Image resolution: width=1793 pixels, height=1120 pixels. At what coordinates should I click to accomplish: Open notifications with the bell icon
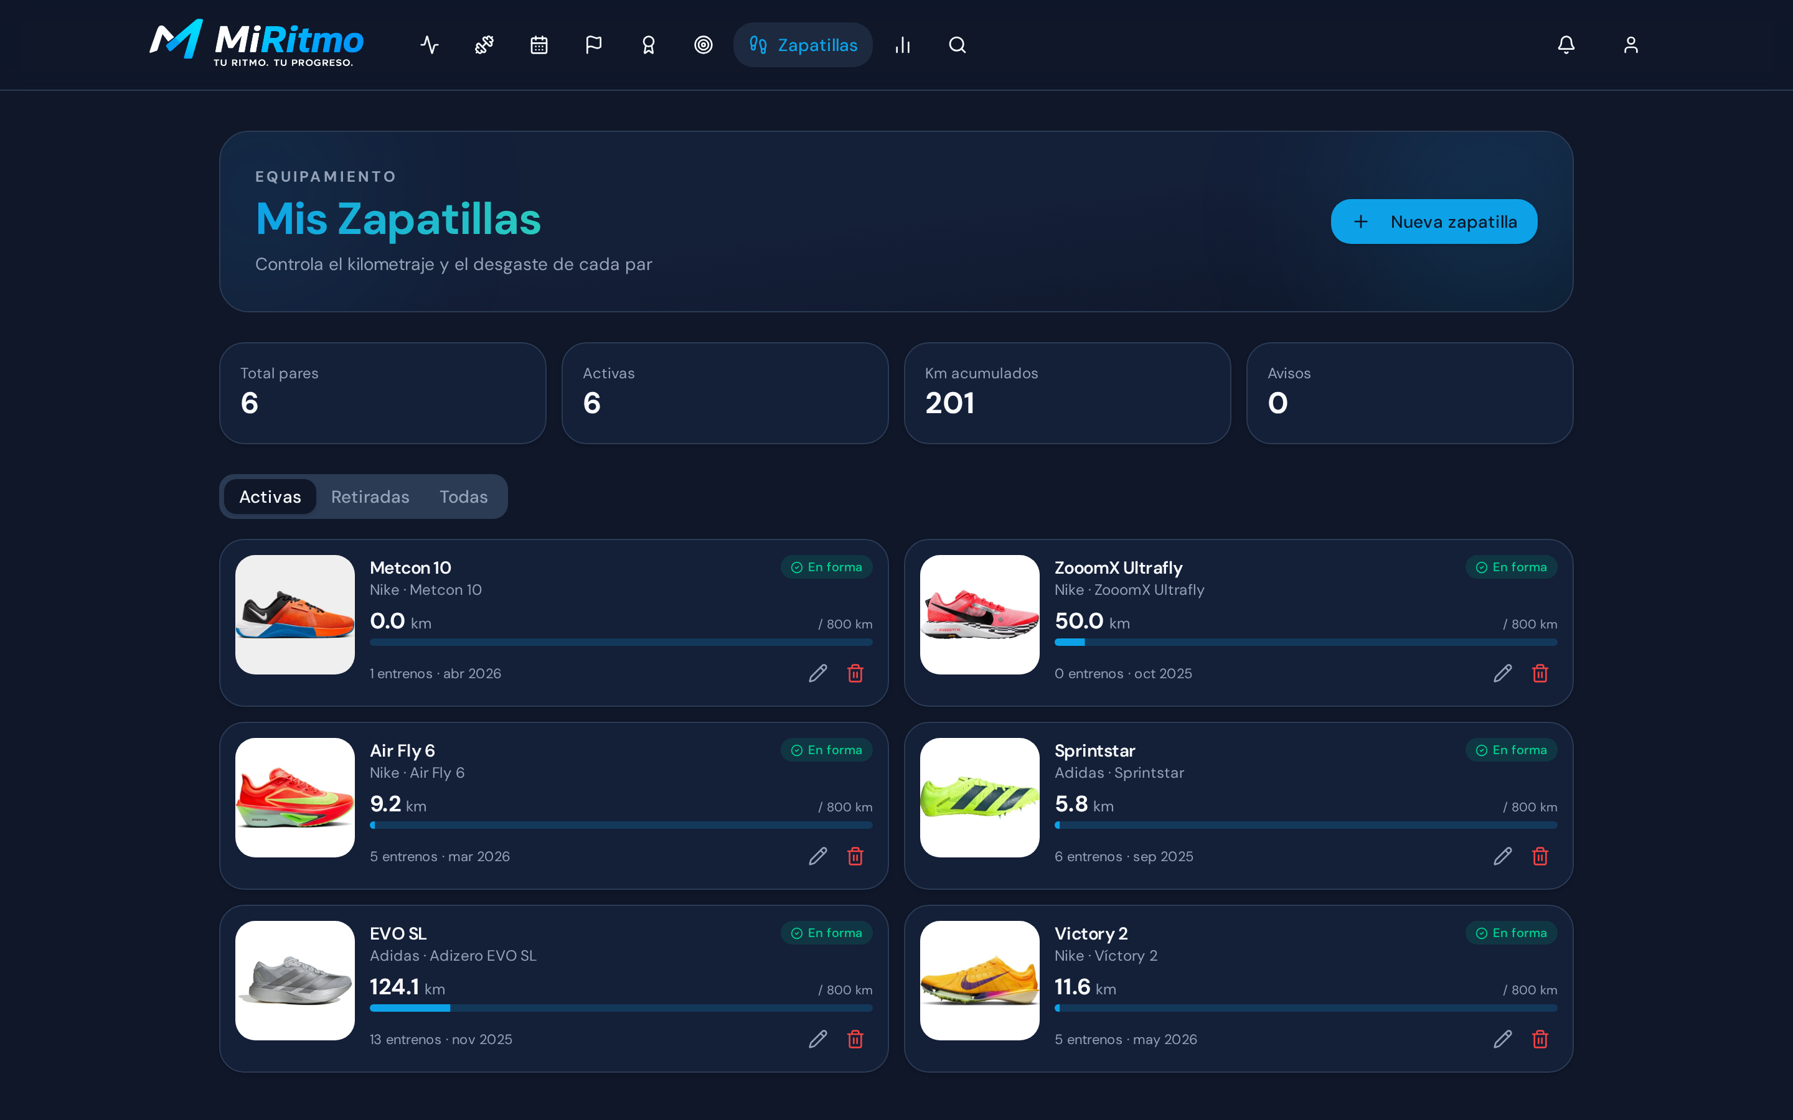[1566, 45]
